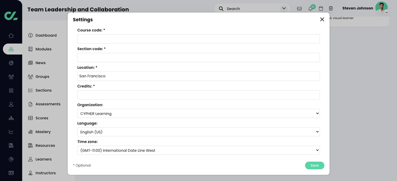Open the single-user icon in the left rail
The height and width of the screenshot is (181, 397).
pyautogui.click(x=11, y=104)
